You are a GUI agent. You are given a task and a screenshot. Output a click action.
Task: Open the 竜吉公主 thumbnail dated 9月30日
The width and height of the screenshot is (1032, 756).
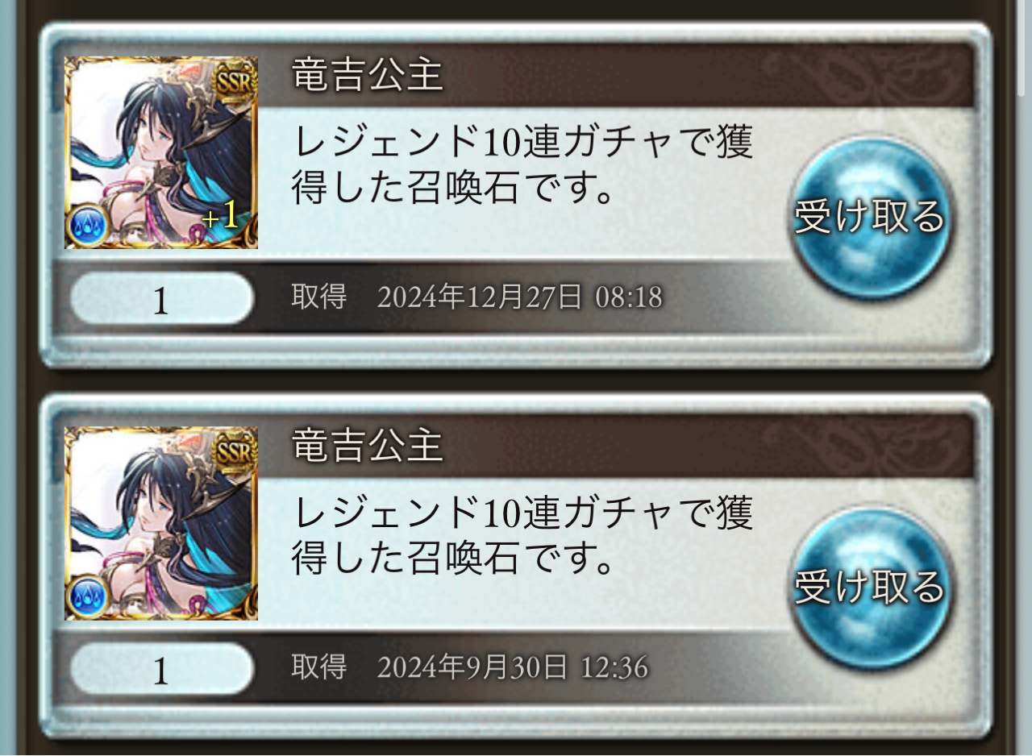161,523
